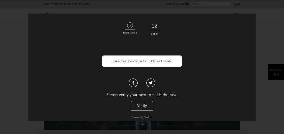Switch to the fourth carousel dot
Viewport: 284px width, 134px height.
pos(146,125)
